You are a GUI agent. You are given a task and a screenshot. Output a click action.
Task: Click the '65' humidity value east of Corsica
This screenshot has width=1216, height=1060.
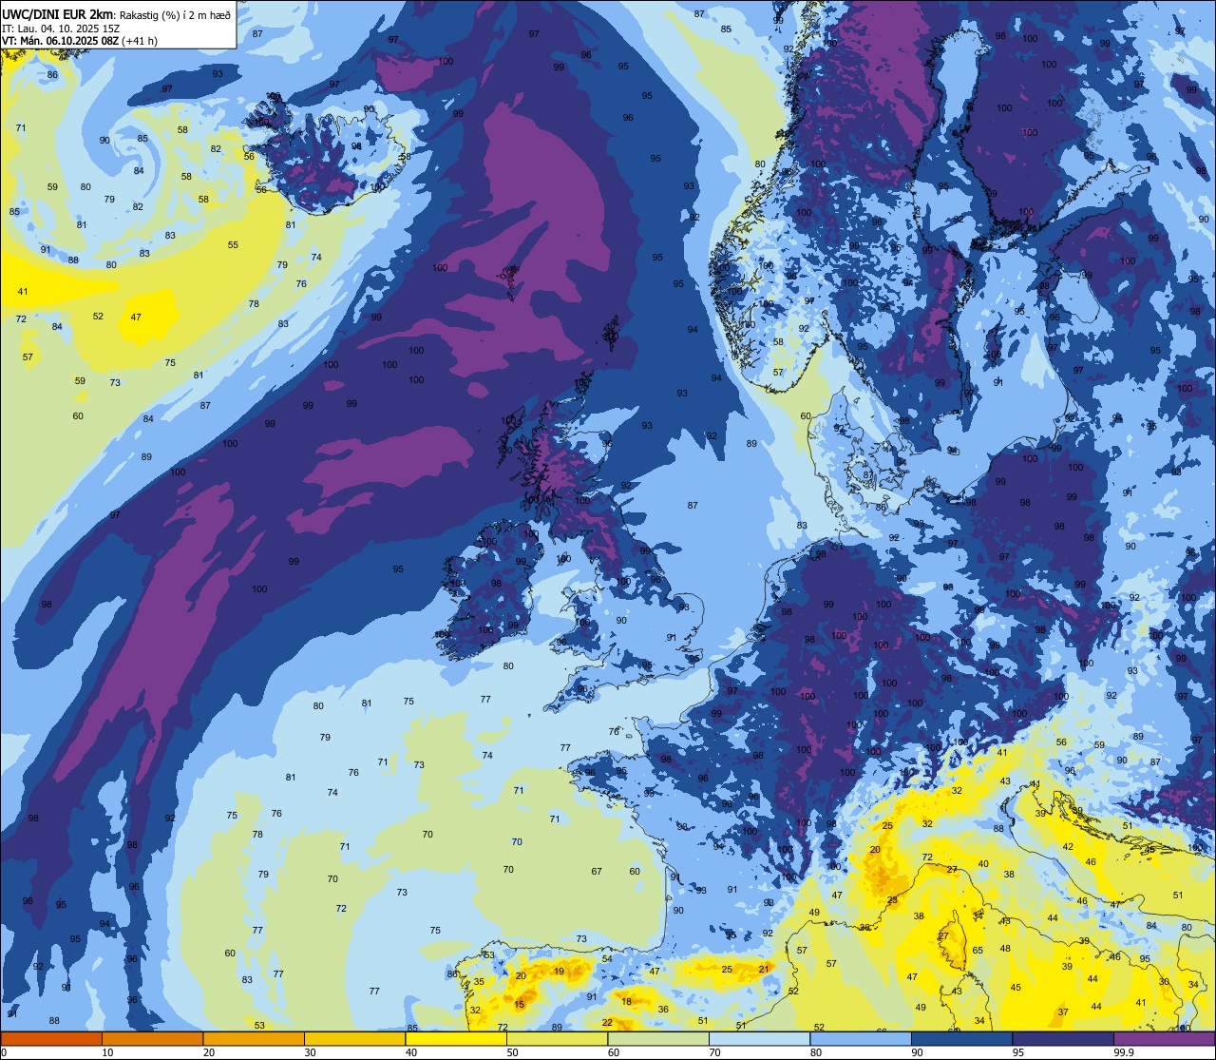click(978, 951)
